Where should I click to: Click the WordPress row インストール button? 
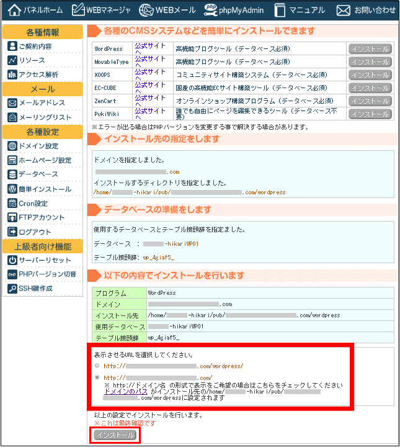point(370,49)
